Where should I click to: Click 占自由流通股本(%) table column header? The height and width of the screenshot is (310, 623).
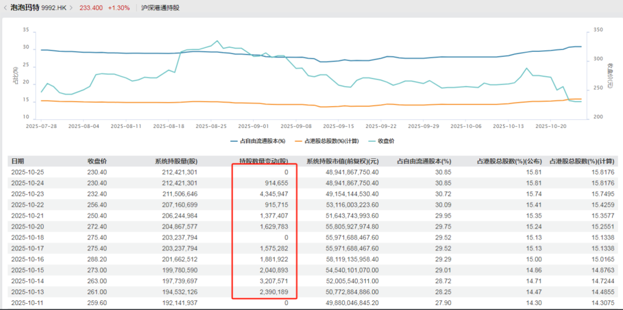click(425, 161)
